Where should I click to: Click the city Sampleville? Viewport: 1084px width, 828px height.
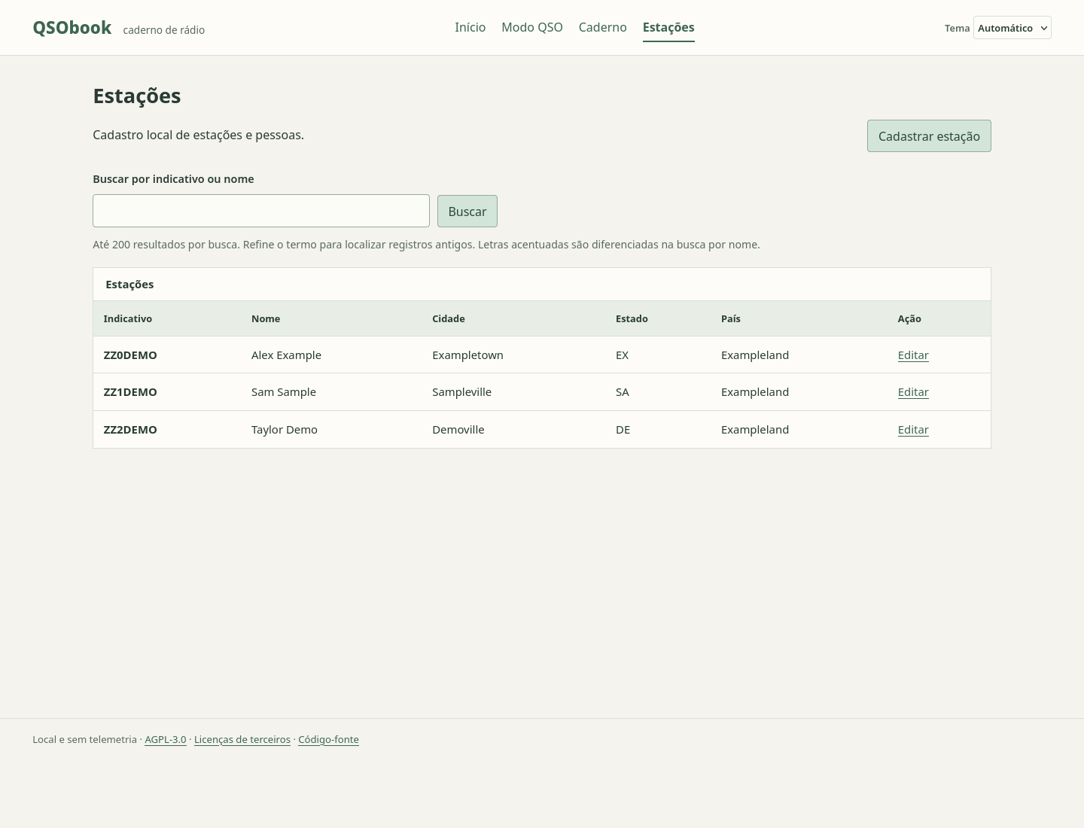461,392
